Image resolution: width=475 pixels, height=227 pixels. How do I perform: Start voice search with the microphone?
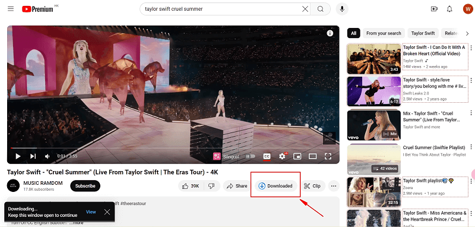click(x=342, y=9)
